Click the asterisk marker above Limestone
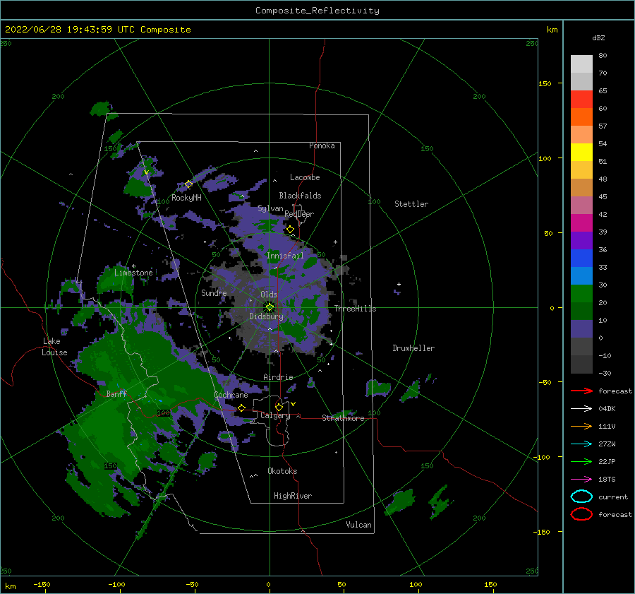635x594 pixels. click(133, 266)
